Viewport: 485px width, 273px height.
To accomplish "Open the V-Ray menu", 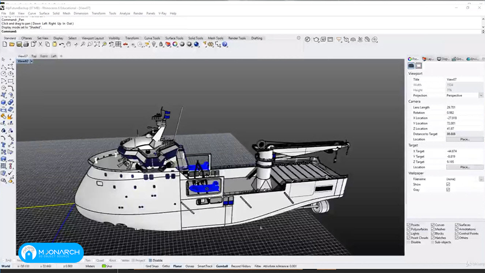I will 162,13.
